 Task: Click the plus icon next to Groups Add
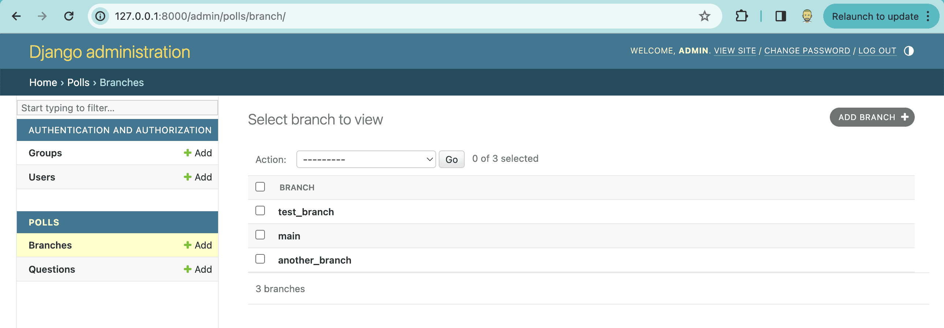pos(188,153)
